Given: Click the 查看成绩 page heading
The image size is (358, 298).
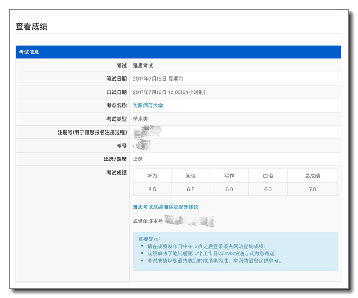Looking at the screenshot, I should coord(32,27).
